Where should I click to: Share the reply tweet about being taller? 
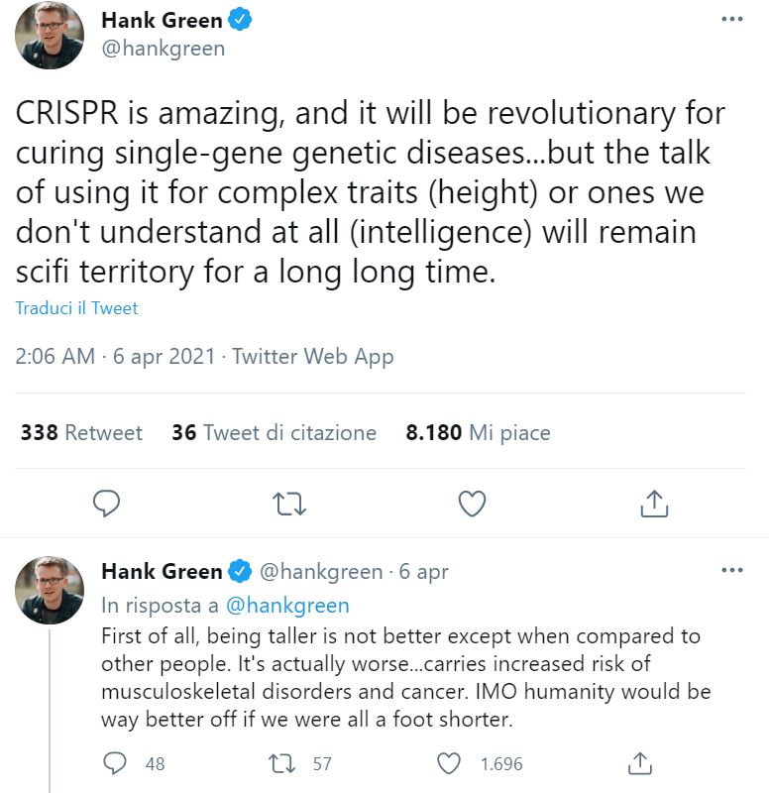point(640,763)
